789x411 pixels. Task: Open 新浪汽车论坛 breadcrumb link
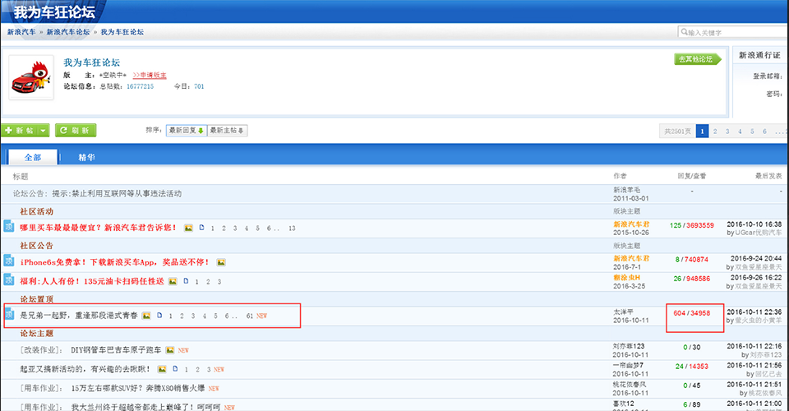[x=68, y=32]
